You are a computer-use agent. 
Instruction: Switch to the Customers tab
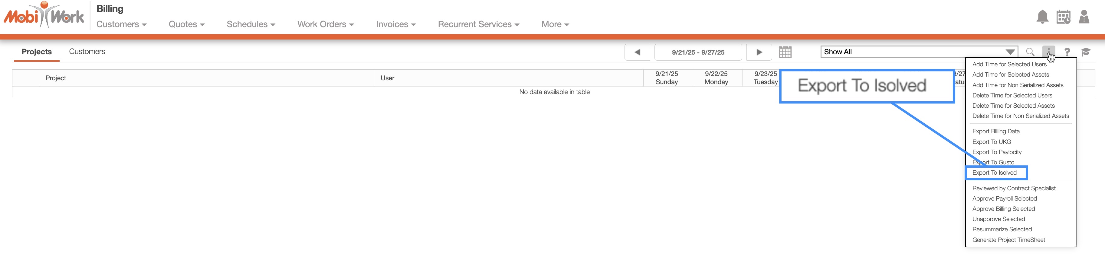(x=87, y=52)
